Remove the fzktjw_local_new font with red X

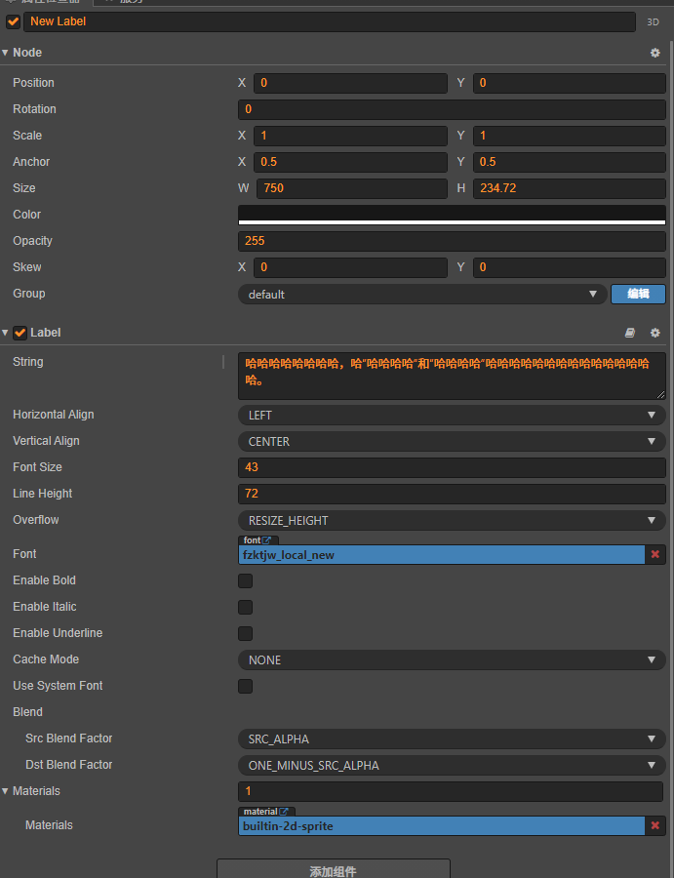pyautogui.click(x=655, y=555)
